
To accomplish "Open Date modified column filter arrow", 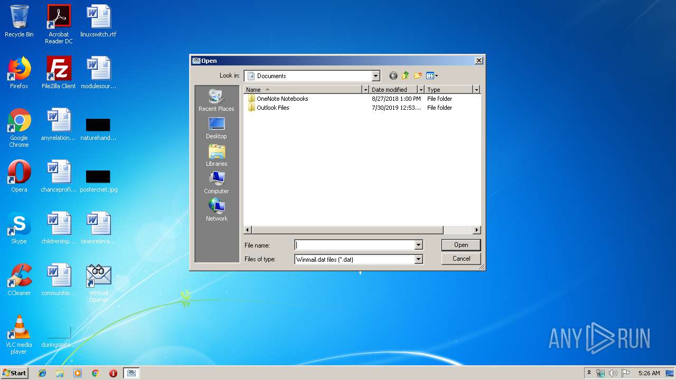I will point(421,90).
